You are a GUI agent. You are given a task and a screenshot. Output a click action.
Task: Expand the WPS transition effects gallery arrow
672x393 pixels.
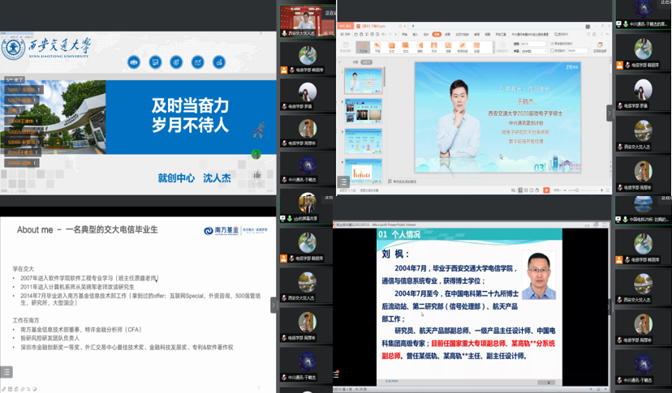(x=493, y=47)
